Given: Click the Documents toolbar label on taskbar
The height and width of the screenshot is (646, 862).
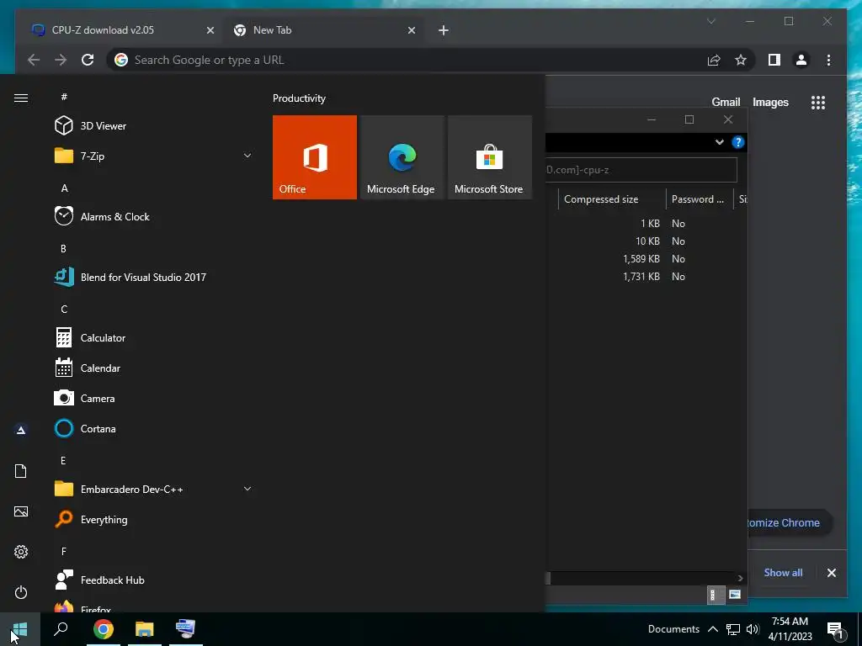Looking at the screenshot, I should (x=673, y=629).
